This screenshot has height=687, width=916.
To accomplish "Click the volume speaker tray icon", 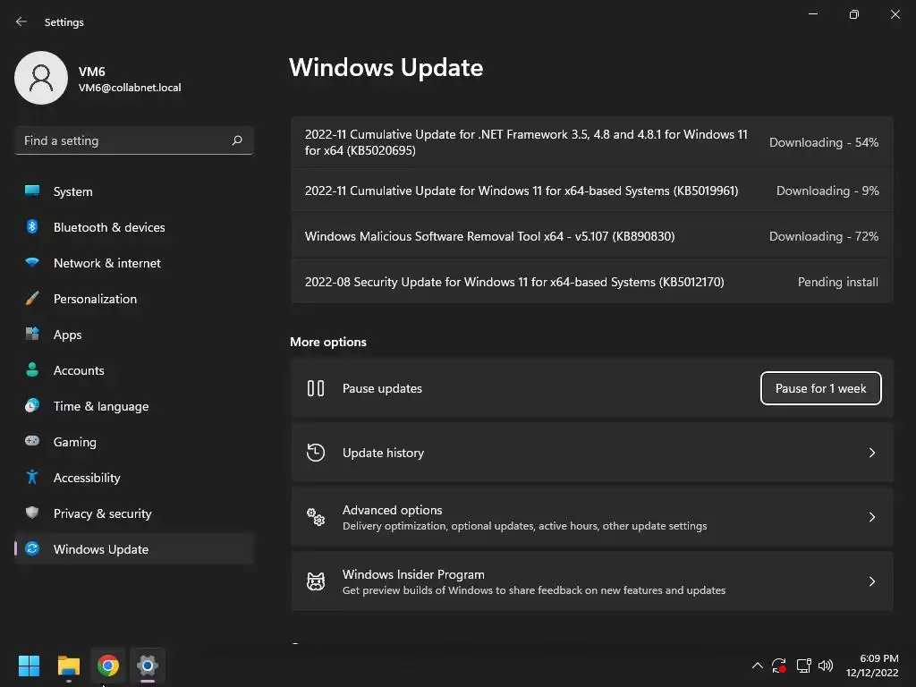I will pyautogui.click(x=826, y=666).
